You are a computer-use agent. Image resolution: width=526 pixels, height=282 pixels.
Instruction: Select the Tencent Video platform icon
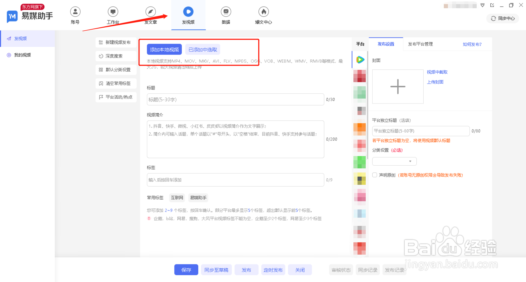click(x=360, y=59)
